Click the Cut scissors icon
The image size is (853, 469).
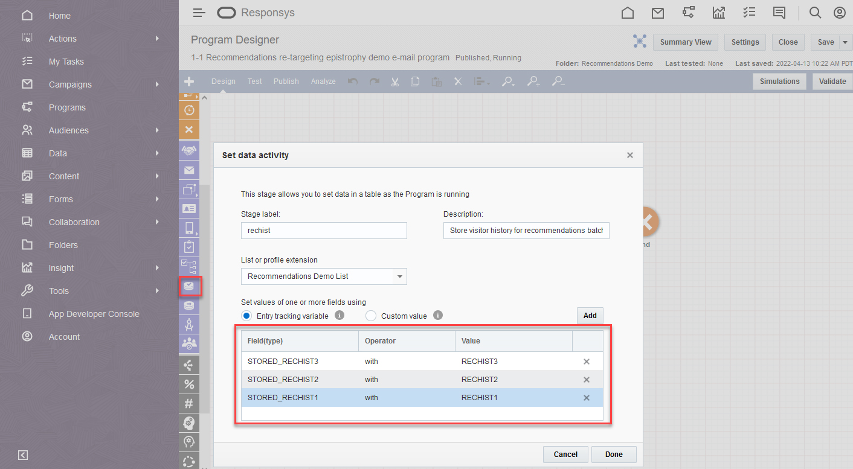(x=395, y=81)
